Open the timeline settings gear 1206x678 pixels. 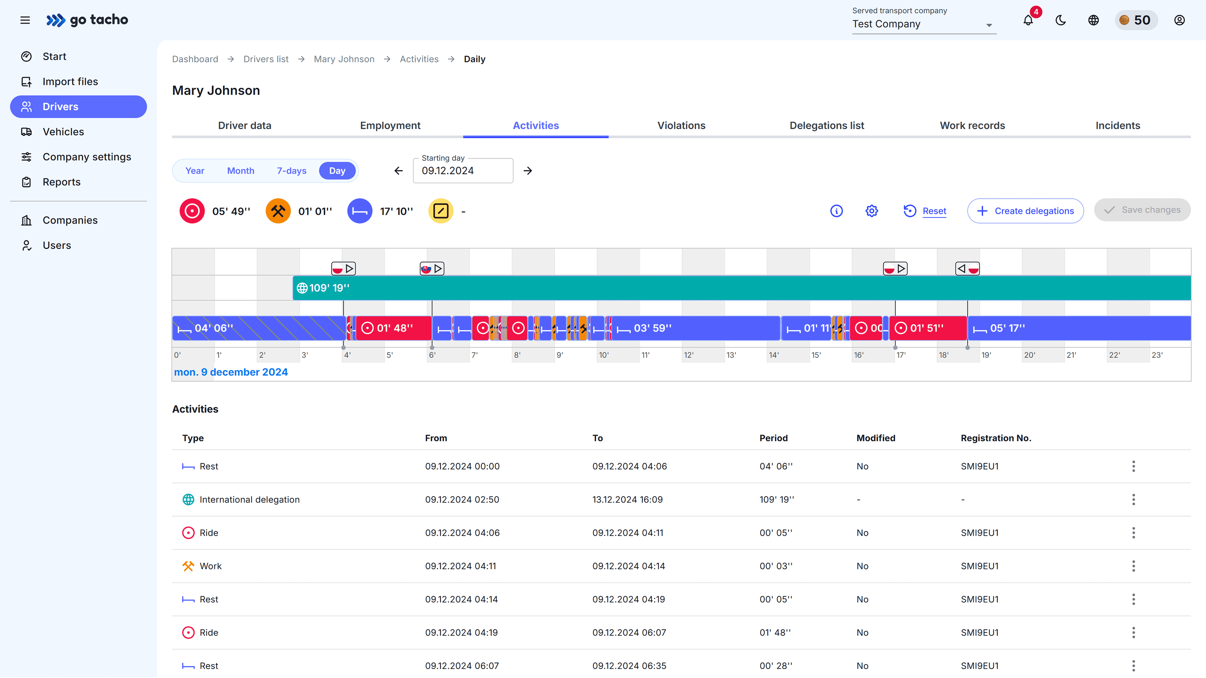tap(871, 211)
